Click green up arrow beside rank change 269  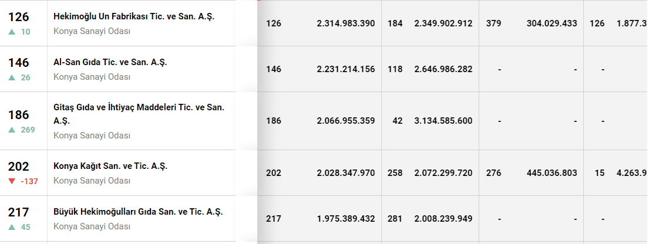pos(12,130)
